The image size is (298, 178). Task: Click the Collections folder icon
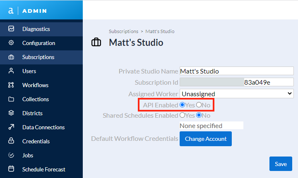tap(11, 99)
